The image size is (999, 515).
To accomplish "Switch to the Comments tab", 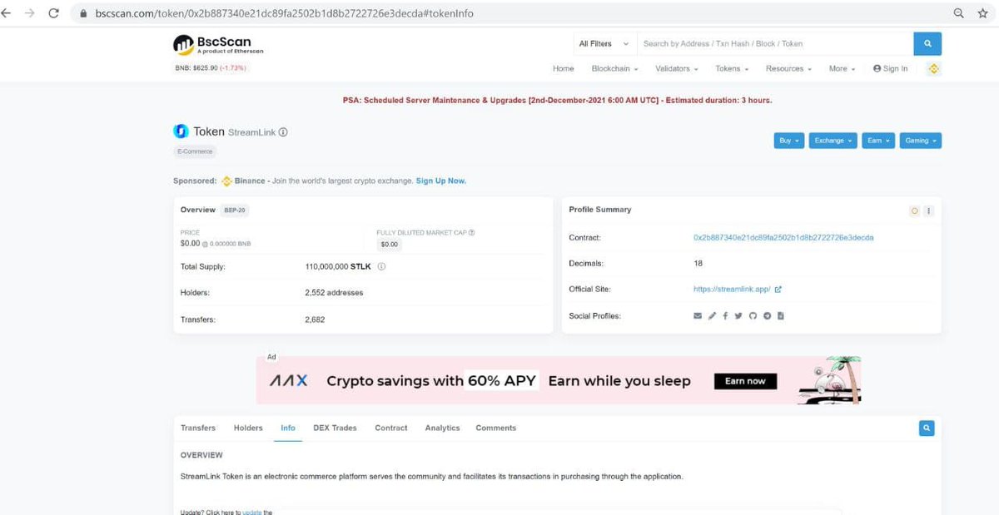I will [496, 428].
